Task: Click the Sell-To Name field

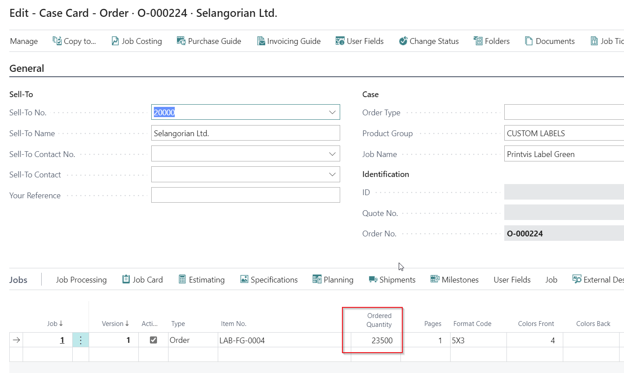Action: [x=246, y=133]
